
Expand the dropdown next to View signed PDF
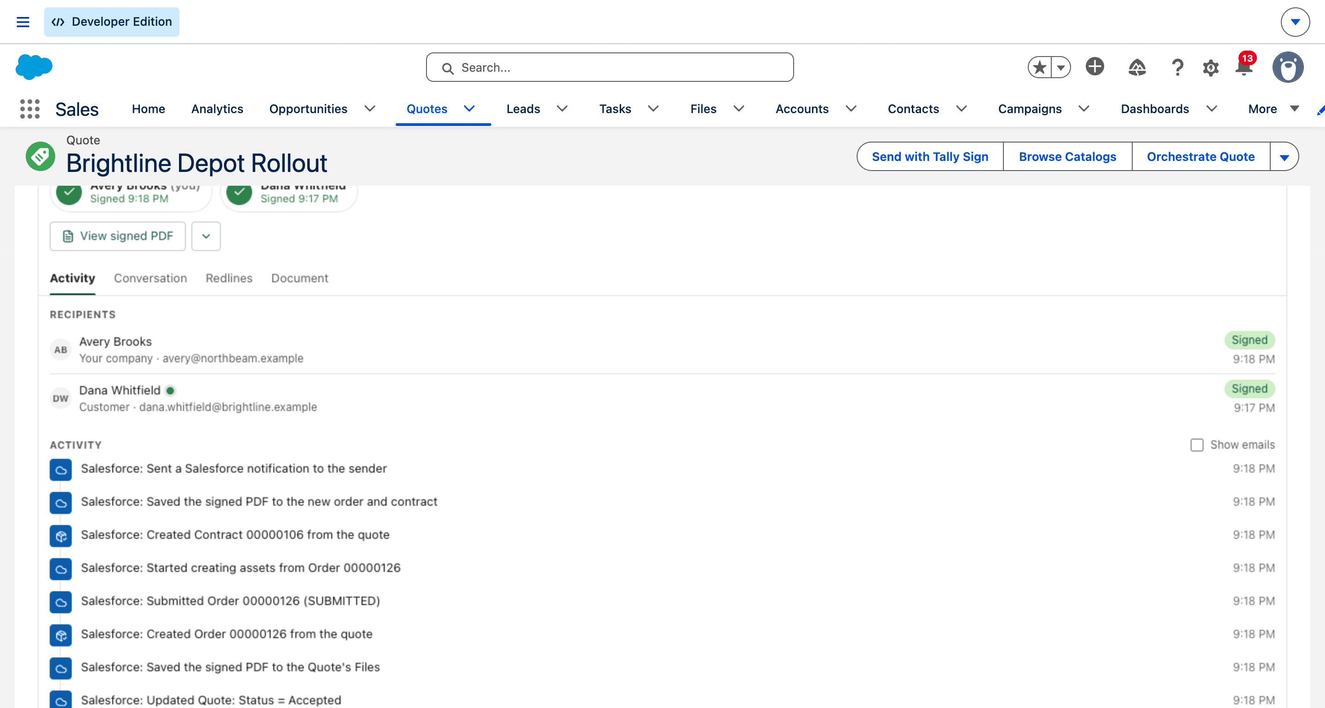206,236
